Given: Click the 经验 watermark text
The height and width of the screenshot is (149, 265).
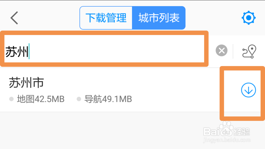Looking at the screenshot, I should (242, 132).
